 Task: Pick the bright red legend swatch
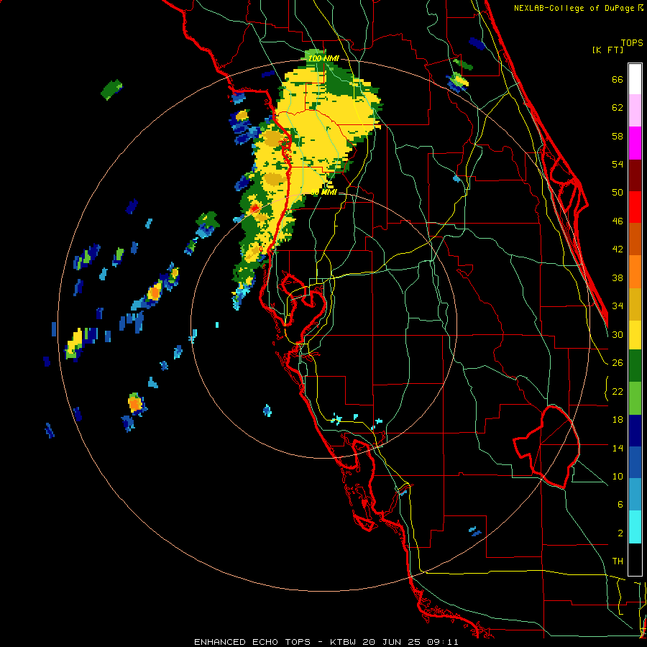[635, 207]
